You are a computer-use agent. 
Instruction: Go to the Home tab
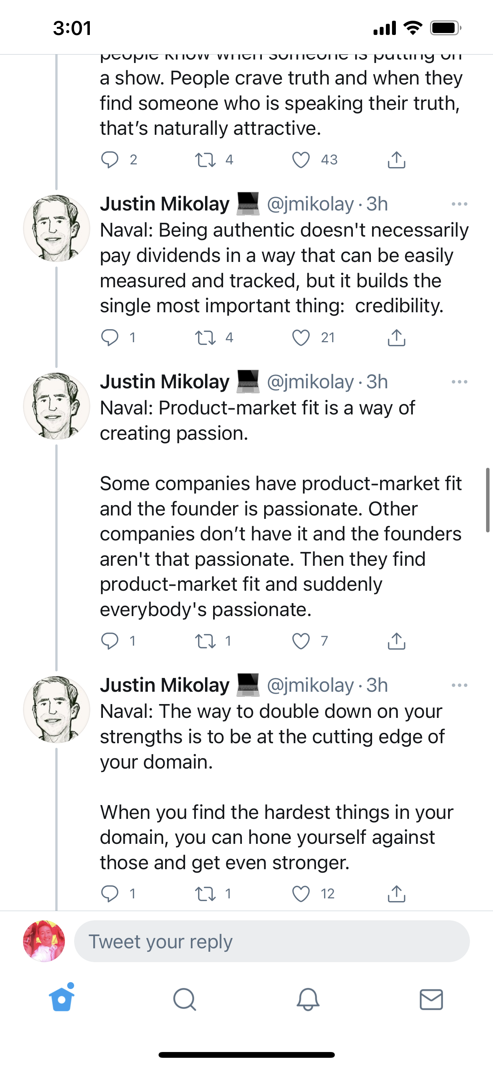[62, 999]
